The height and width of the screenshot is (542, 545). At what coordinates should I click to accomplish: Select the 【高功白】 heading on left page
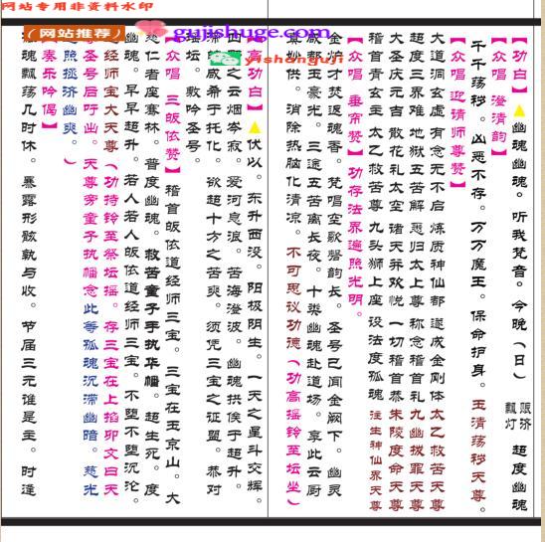tap(255, 74)
